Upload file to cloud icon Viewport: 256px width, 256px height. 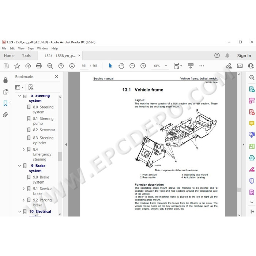pyautogui.click(x=28, y=66)
